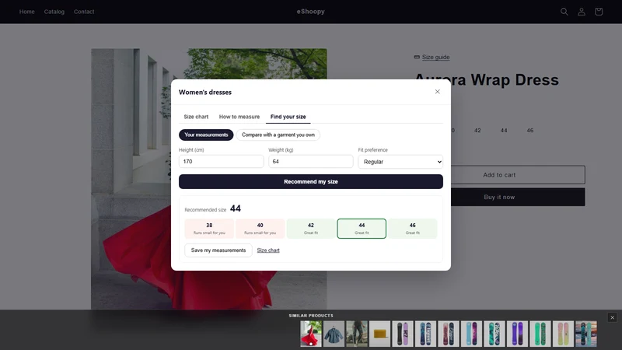This screenshot has height=350, width=622.
Task: Click Save my measurements button
Action: tap(218, 250)
